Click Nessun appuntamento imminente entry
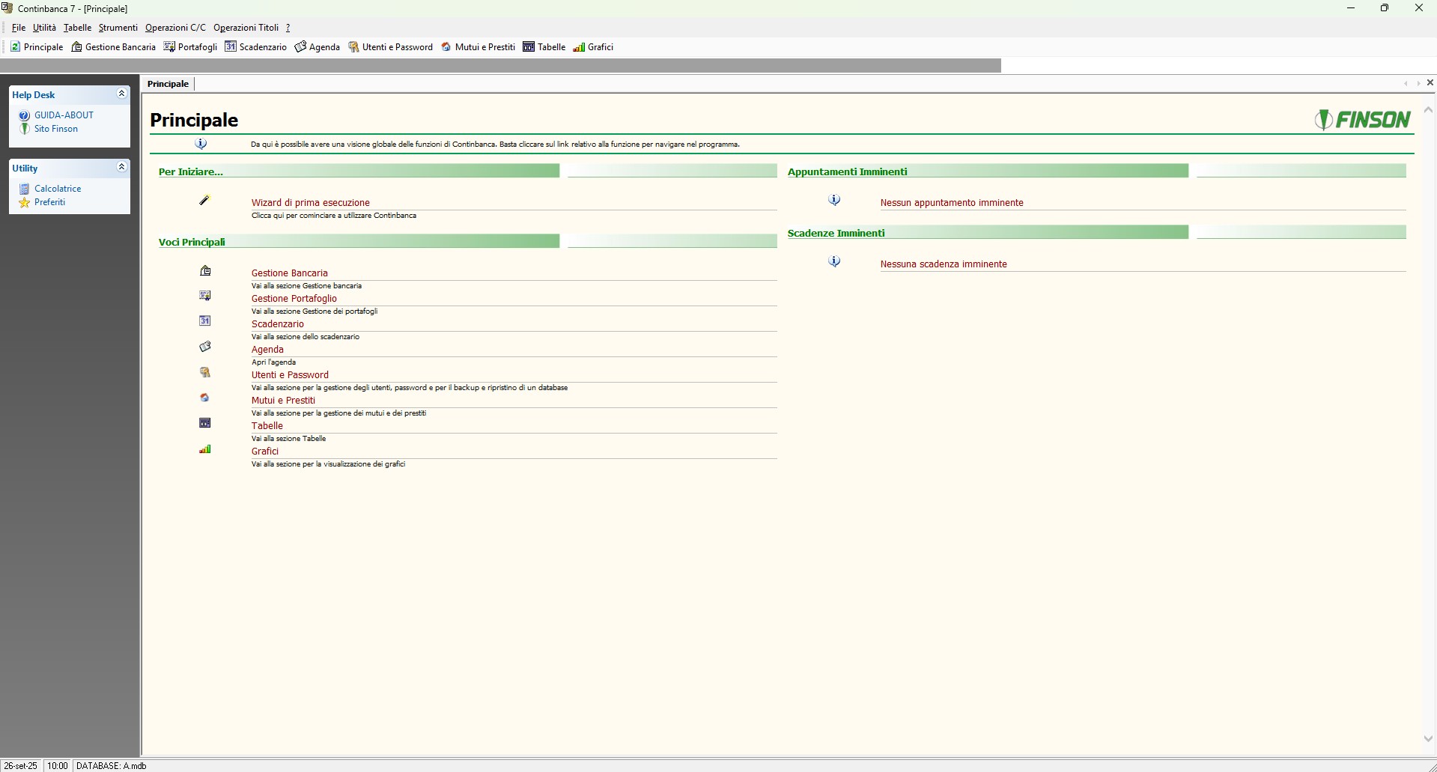This screenshot has height=772, width=1437. coord(952,203)
